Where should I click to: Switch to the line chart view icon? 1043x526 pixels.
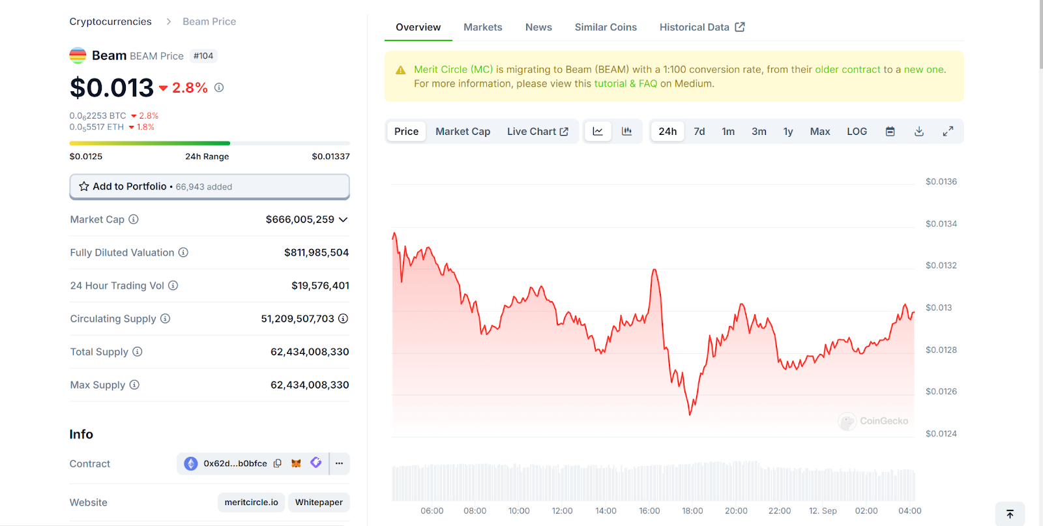[x=598, y=132]
